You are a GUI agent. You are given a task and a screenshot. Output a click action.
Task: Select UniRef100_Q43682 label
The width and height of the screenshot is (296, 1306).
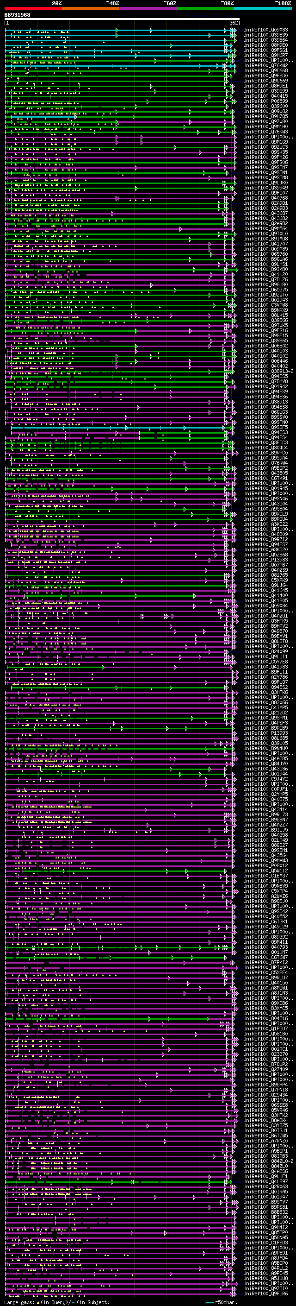coord(265,218)
